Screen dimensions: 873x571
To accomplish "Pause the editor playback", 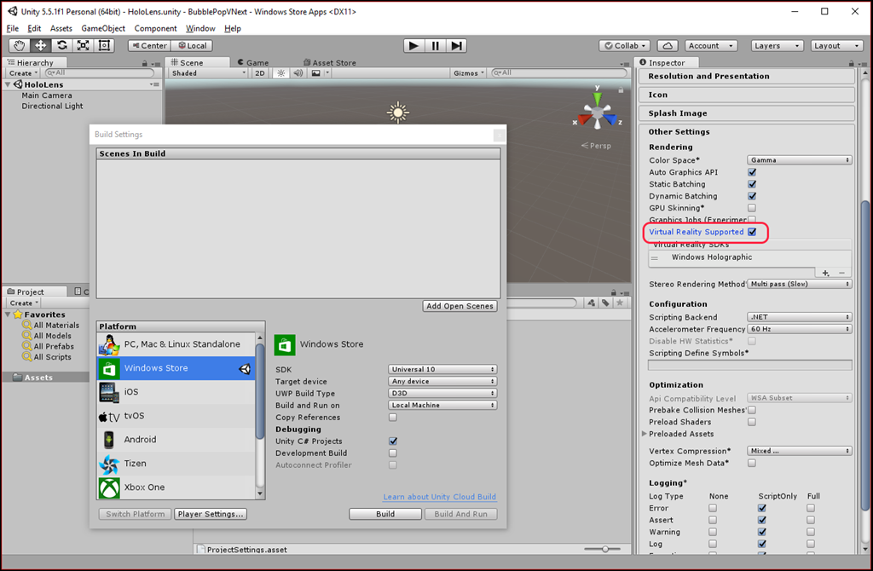I will coord(435,46).
